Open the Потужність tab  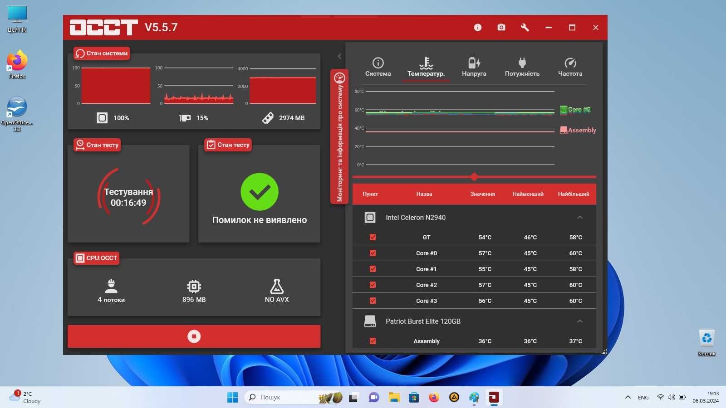522,67
